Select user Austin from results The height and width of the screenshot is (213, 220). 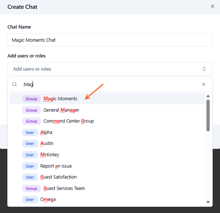point(47,143)
